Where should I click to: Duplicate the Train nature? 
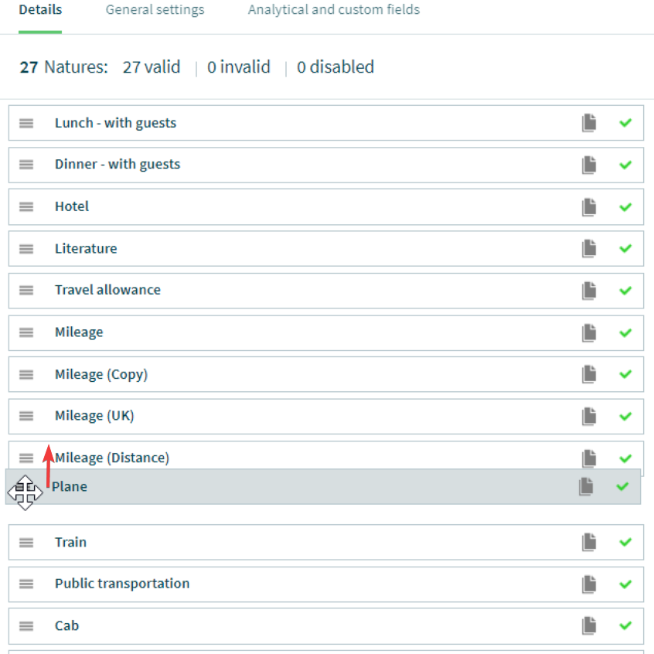click(x=588, y=542)
